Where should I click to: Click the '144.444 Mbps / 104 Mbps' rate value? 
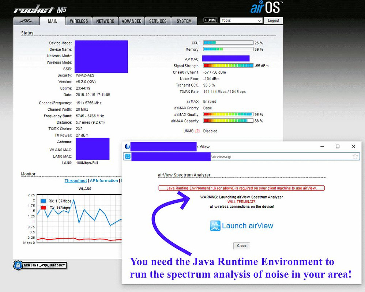coord(225,92)
